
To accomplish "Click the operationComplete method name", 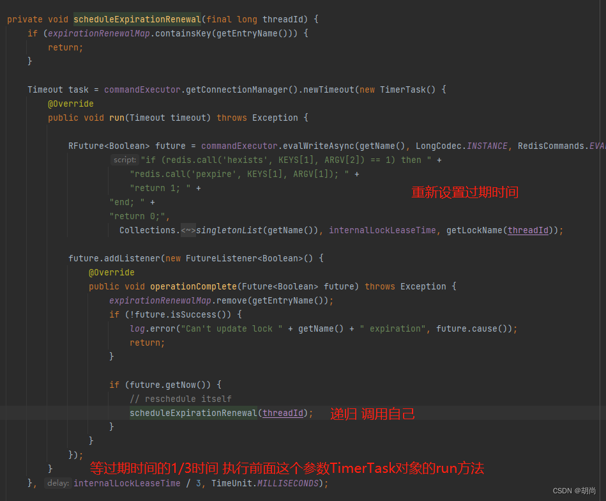I will 193,287.
